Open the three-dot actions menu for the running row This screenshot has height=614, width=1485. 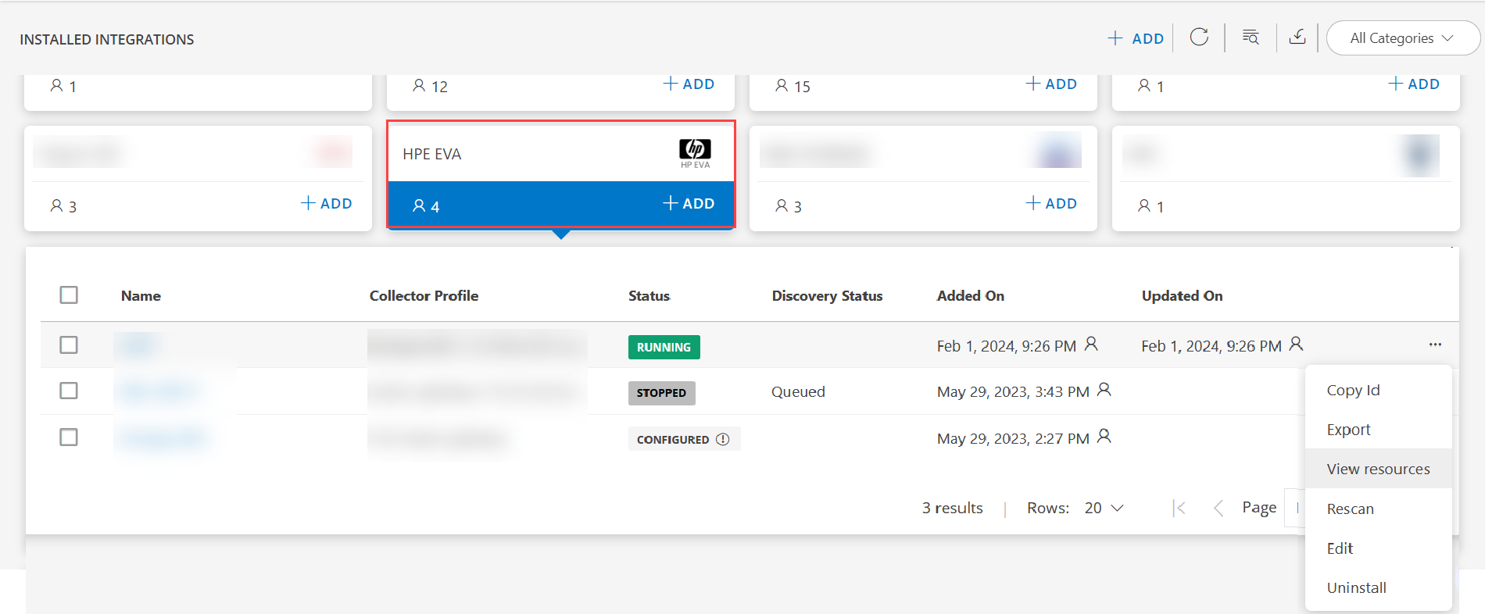coord(1435,344)
